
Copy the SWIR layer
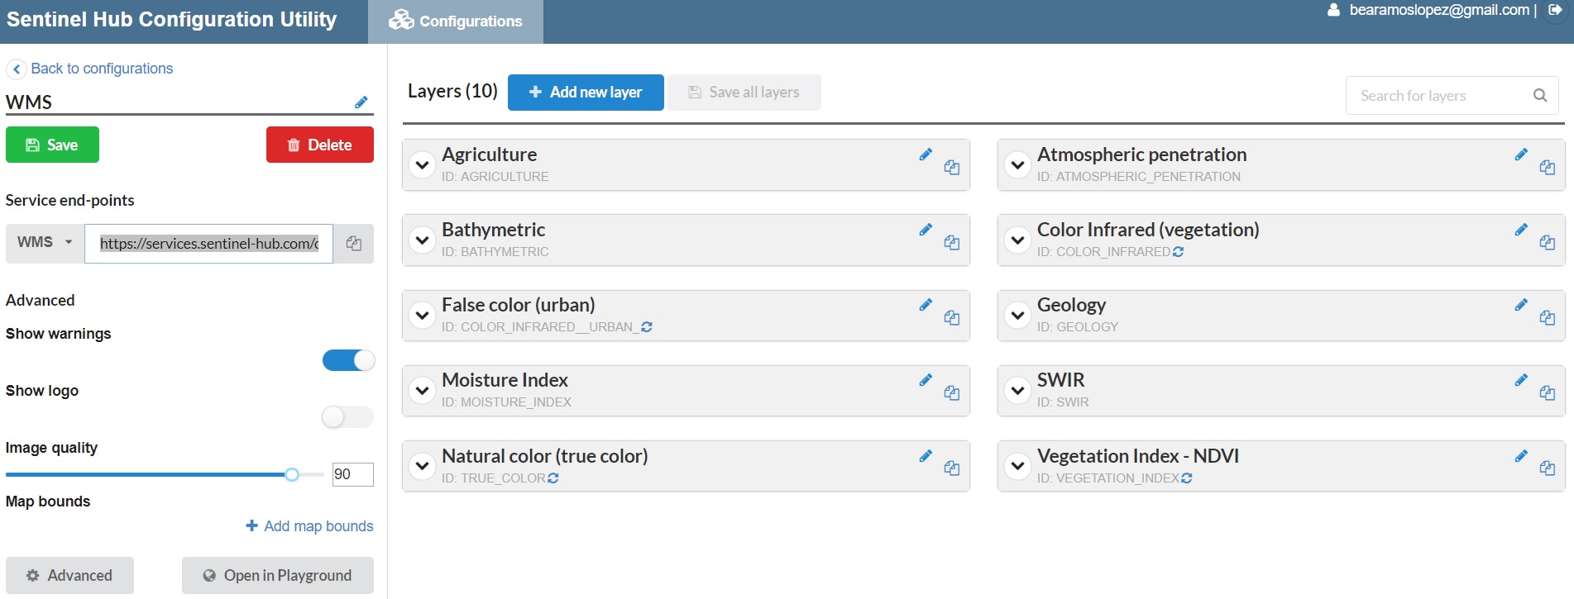(1548, 393)
